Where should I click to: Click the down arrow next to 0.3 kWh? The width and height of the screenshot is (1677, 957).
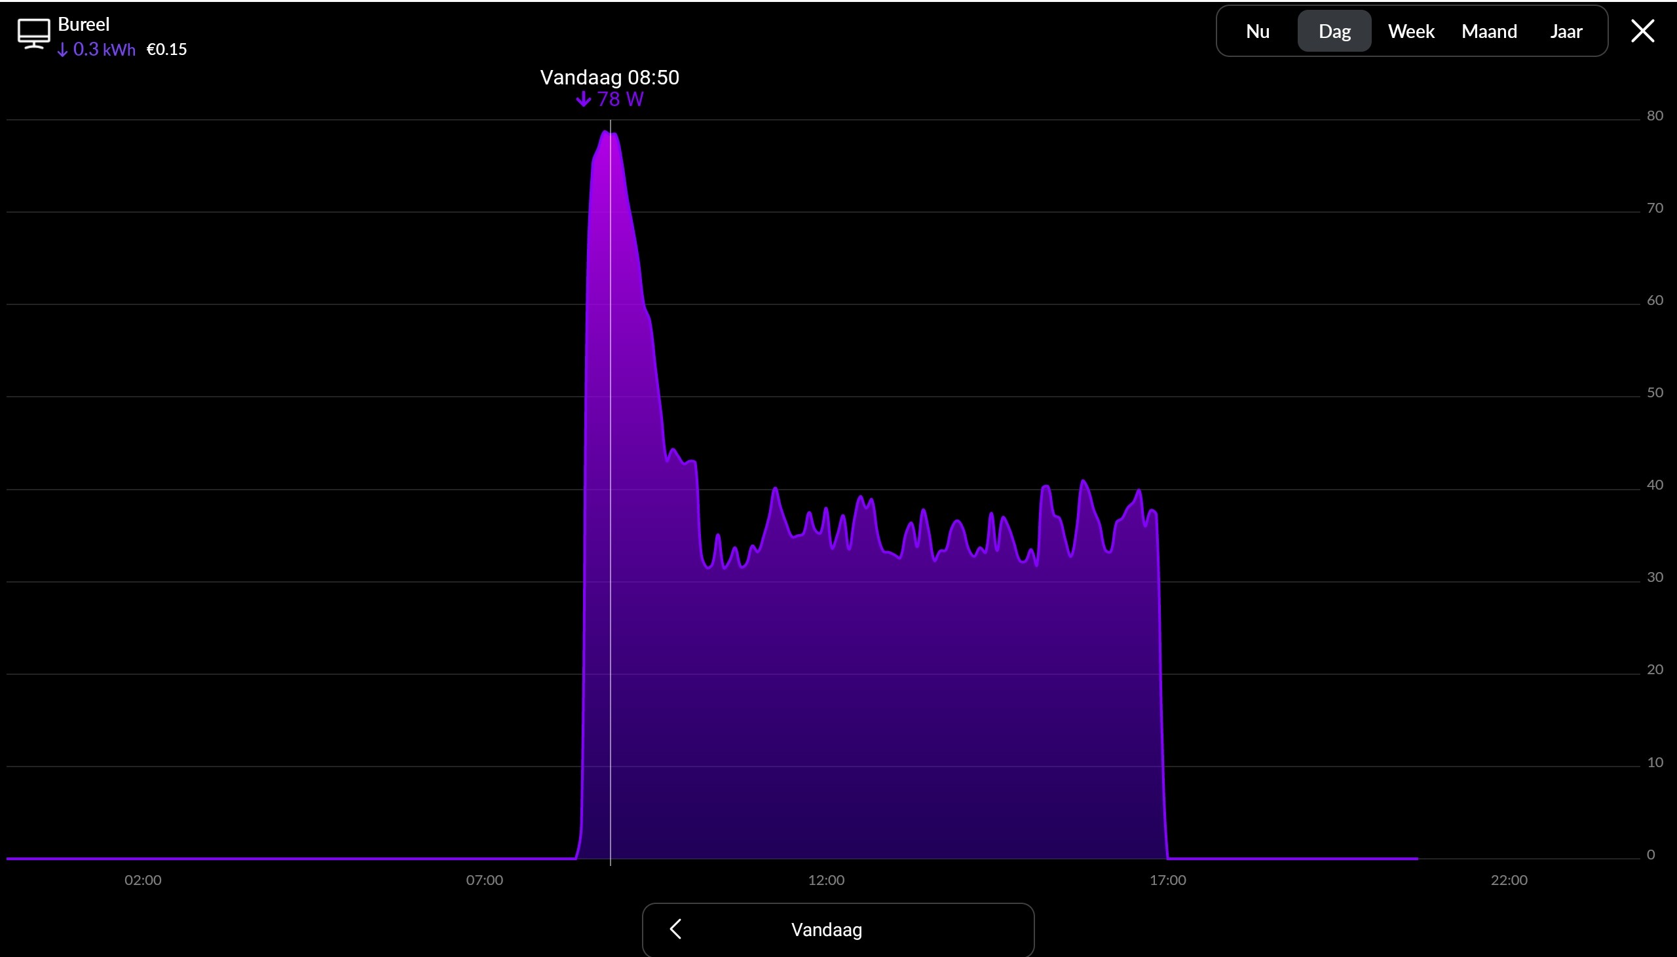(x=62, y=50)
